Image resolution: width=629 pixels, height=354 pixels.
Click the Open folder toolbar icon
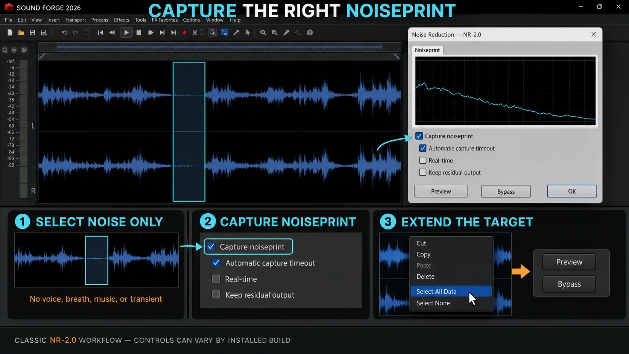pyautogui.click(x=21, y=33)
